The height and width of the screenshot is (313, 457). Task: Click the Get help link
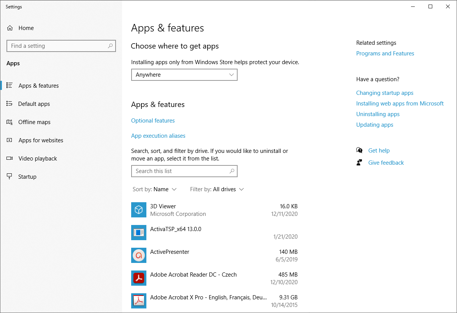point(379,151)
